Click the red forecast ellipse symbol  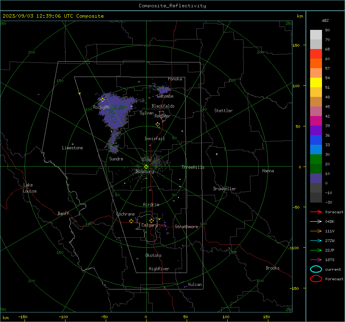point(316,279)
